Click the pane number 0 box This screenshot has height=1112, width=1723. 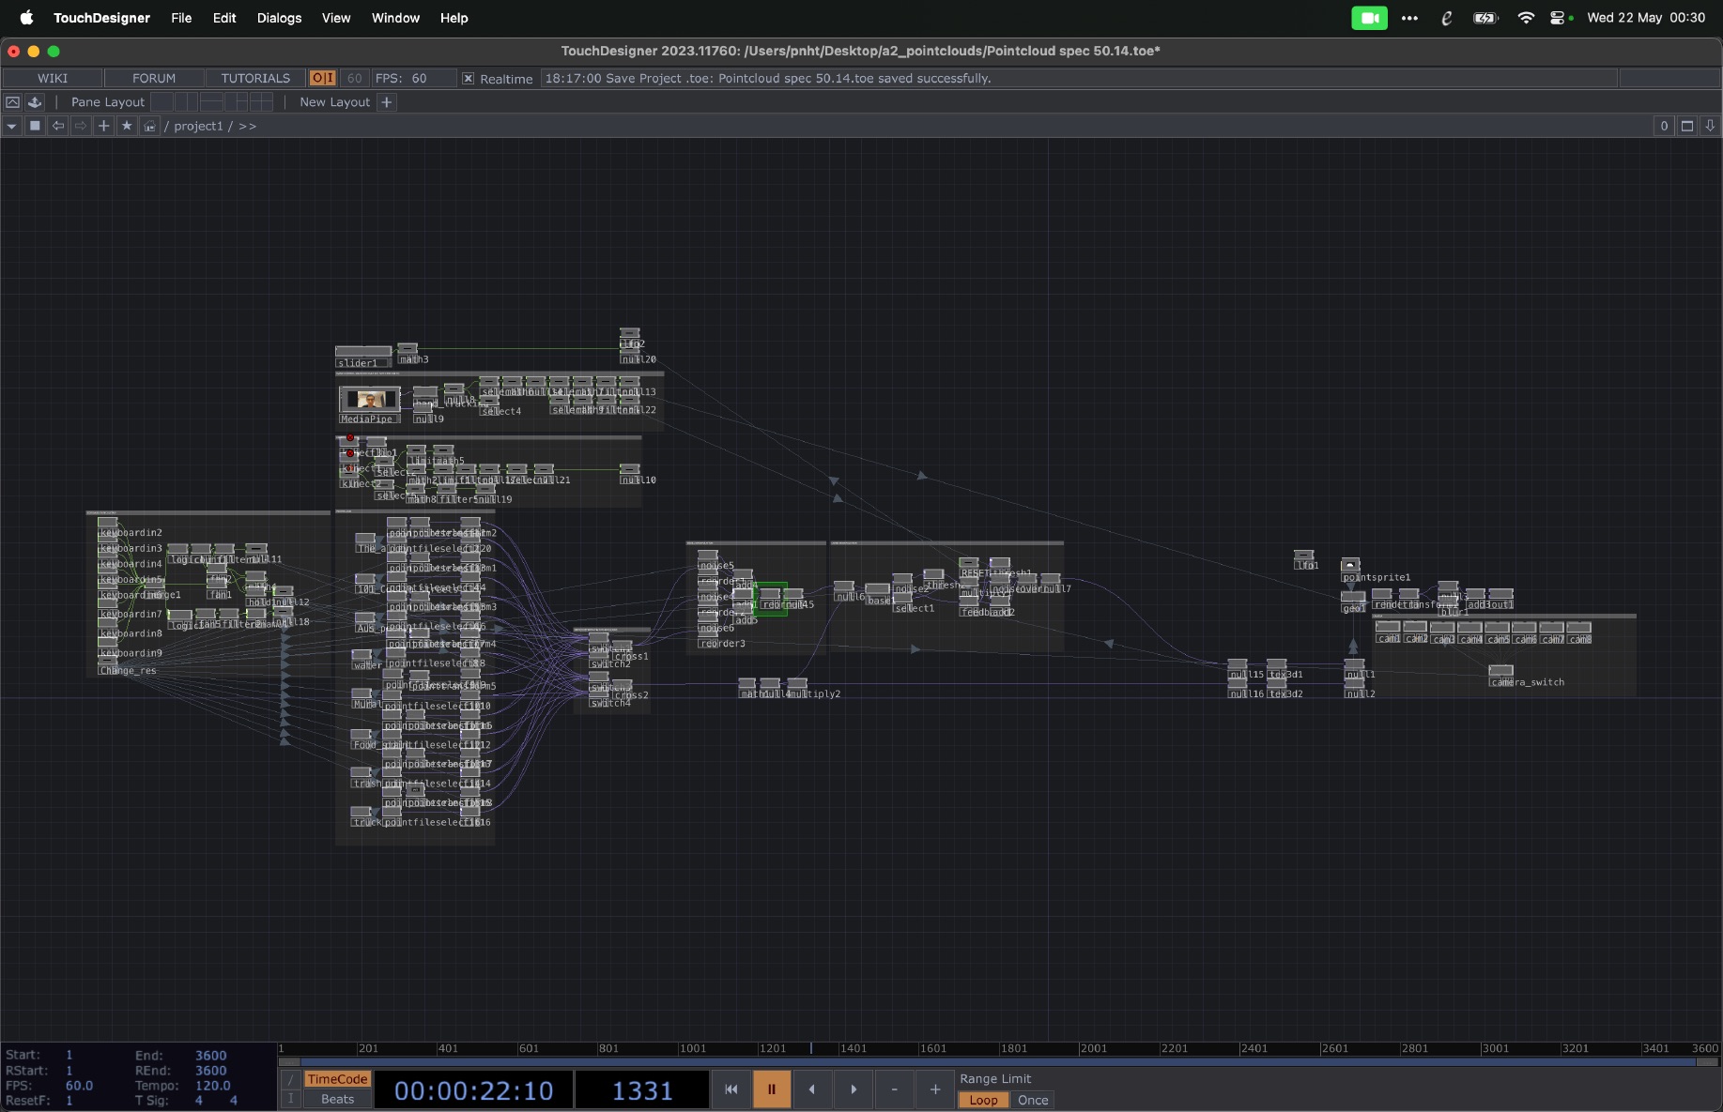click(x=1664, y=126)
